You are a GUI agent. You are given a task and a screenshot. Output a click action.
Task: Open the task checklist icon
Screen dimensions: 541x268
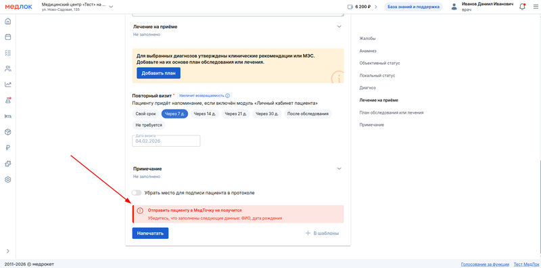coord(8,53)
